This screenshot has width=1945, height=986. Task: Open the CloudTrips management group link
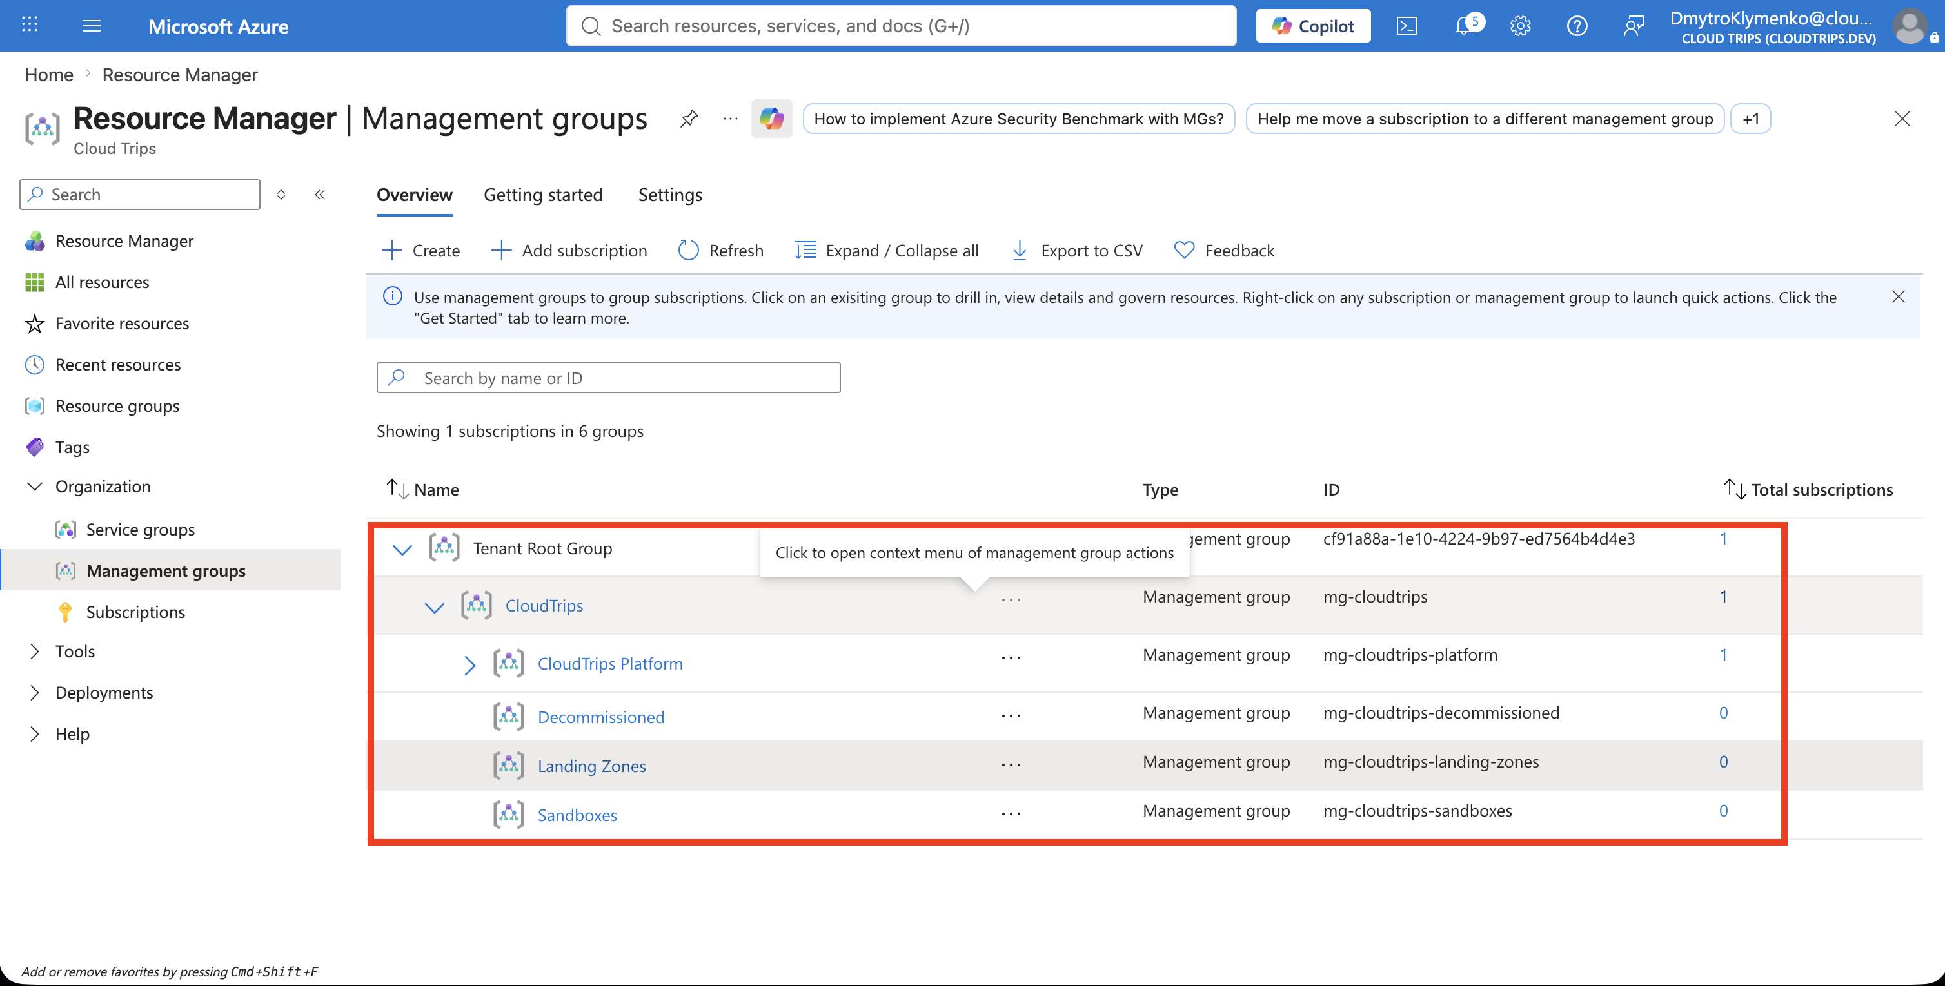point(544,606)
